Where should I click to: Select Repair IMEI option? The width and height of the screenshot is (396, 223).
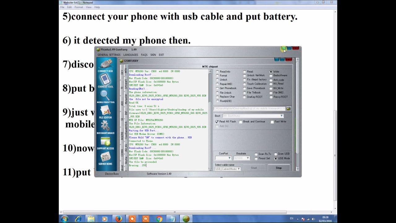[x=224, y=84]
